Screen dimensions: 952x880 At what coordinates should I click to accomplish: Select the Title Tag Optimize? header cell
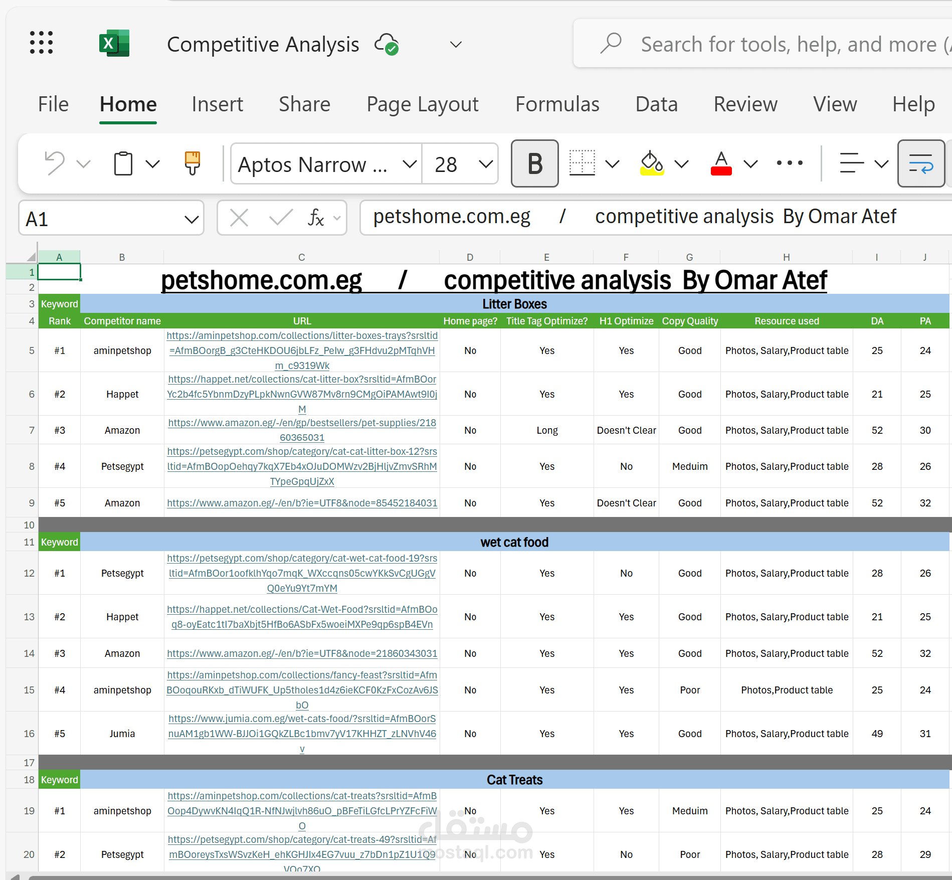coord(546,321)
